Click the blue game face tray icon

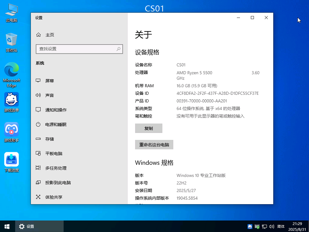(250, 226)
